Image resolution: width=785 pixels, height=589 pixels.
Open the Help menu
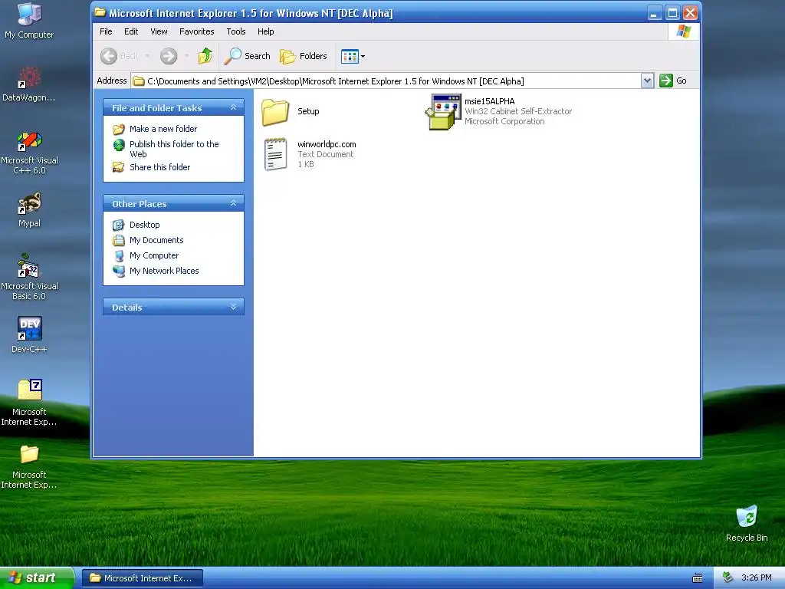(x=266, y=31)
